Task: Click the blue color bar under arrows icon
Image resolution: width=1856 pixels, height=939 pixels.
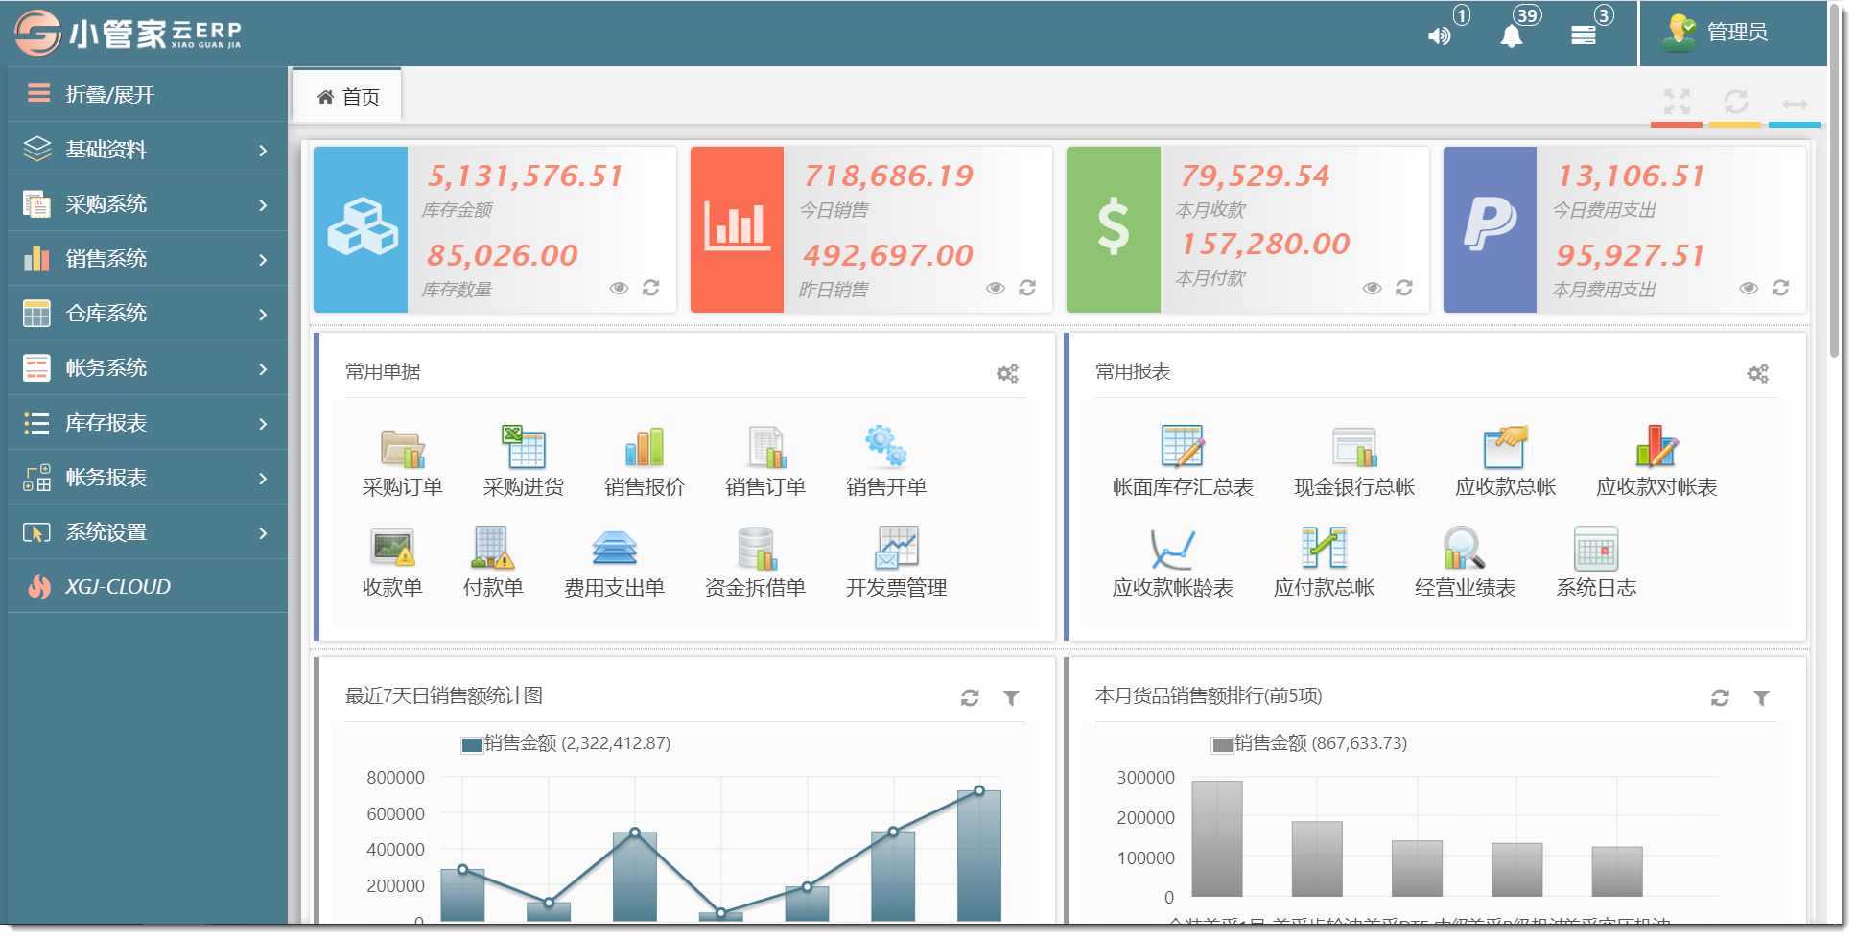Action: (1795, 125)
